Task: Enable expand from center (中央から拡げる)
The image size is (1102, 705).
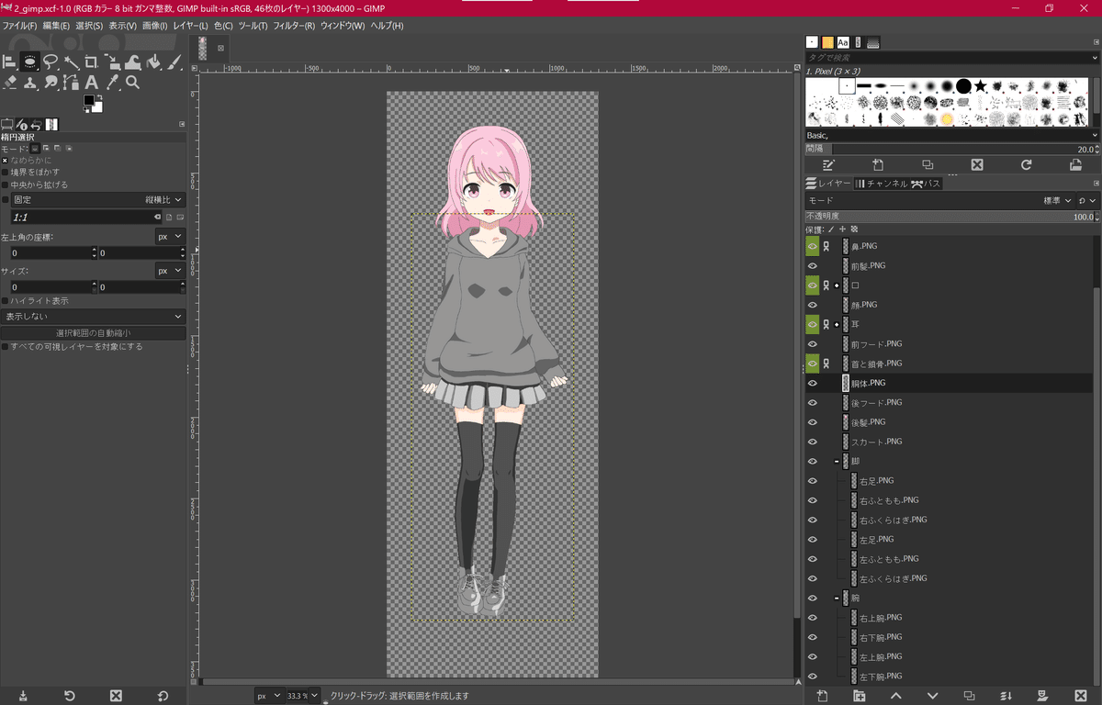Action: (x=5, y=185)
